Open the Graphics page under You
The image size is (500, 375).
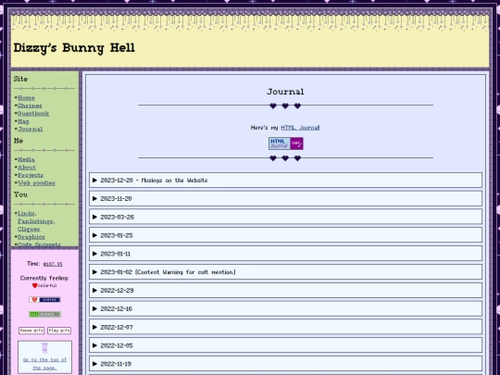(31, 237)
